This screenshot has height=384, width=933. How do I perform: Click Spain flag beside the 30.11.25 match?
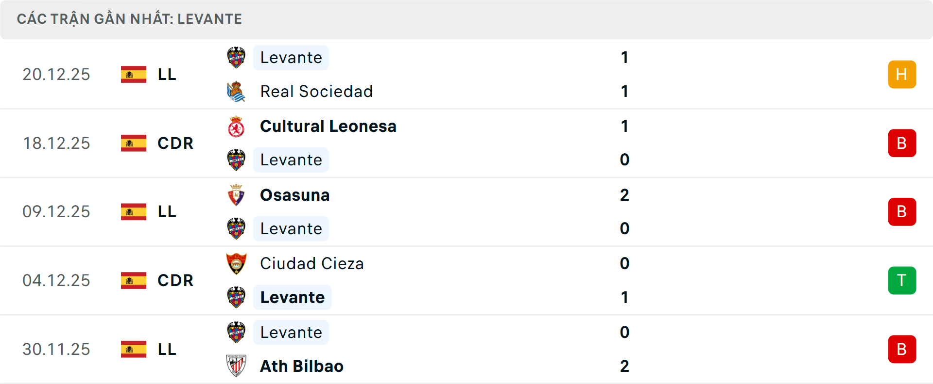(x=134, y=349)
